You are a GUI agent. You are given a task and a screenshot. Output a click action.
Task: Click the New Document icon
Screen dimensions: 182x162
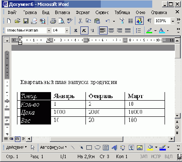(9, 21)
